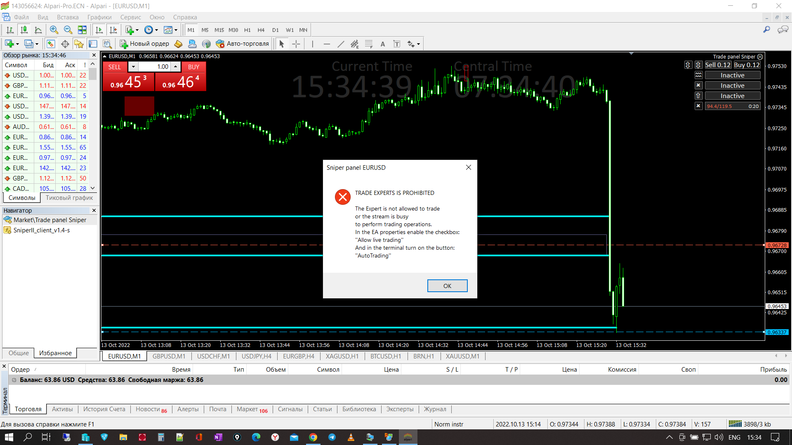
Task: Toggle the Авто-торговля button
Action: coord(243,44)
